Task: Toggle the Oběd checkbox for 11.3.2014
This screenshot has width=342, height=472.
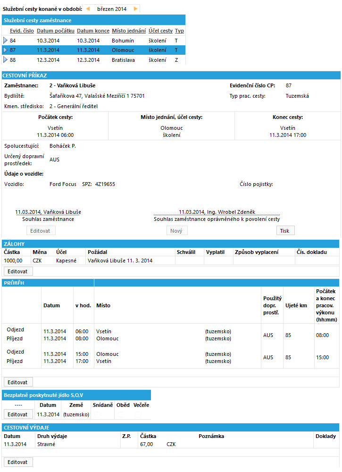Action: pos(121,414)
